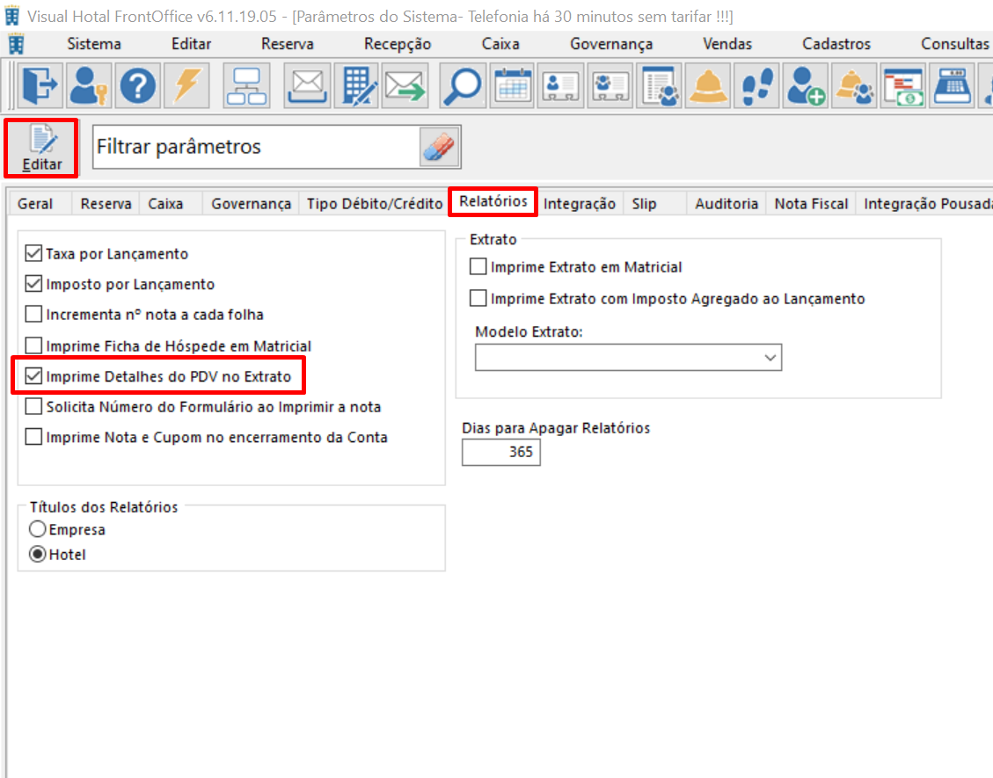The width and height of the screenshot is (993, 778).
Task: Enable Incrementa nº nota a cada folha
Action: [x=33, y=314]
